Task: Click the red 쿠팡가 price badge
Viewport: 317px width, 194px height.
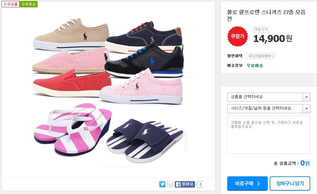Action: tap(238, 36)
